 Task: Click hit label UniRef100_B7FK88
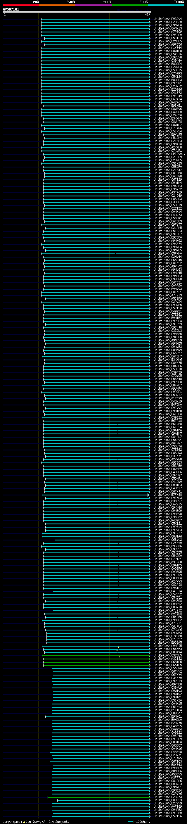click(167, 495)
